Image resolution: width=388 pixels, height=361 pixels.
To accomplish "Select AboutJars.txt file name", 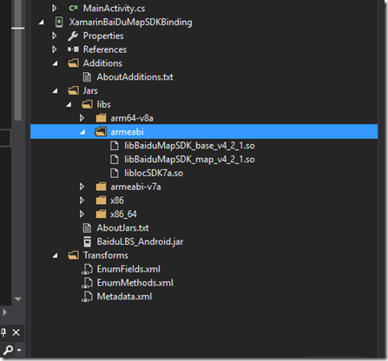I will click(x=122, y=228).
